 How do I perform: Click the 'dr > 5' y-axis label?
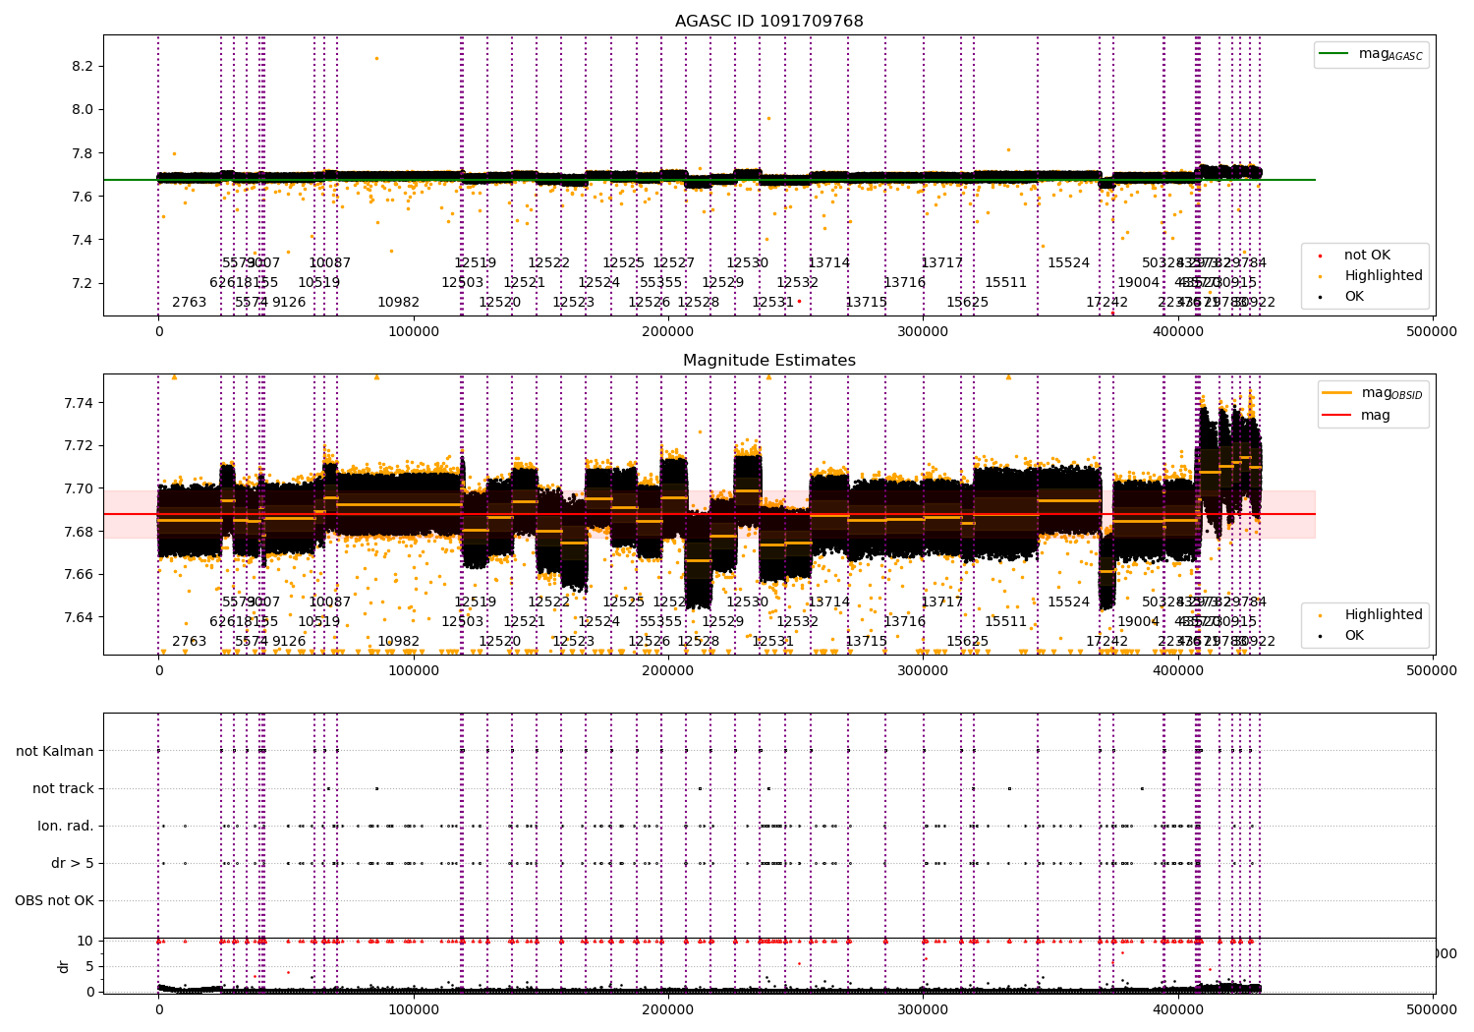(x=73, y=864)
